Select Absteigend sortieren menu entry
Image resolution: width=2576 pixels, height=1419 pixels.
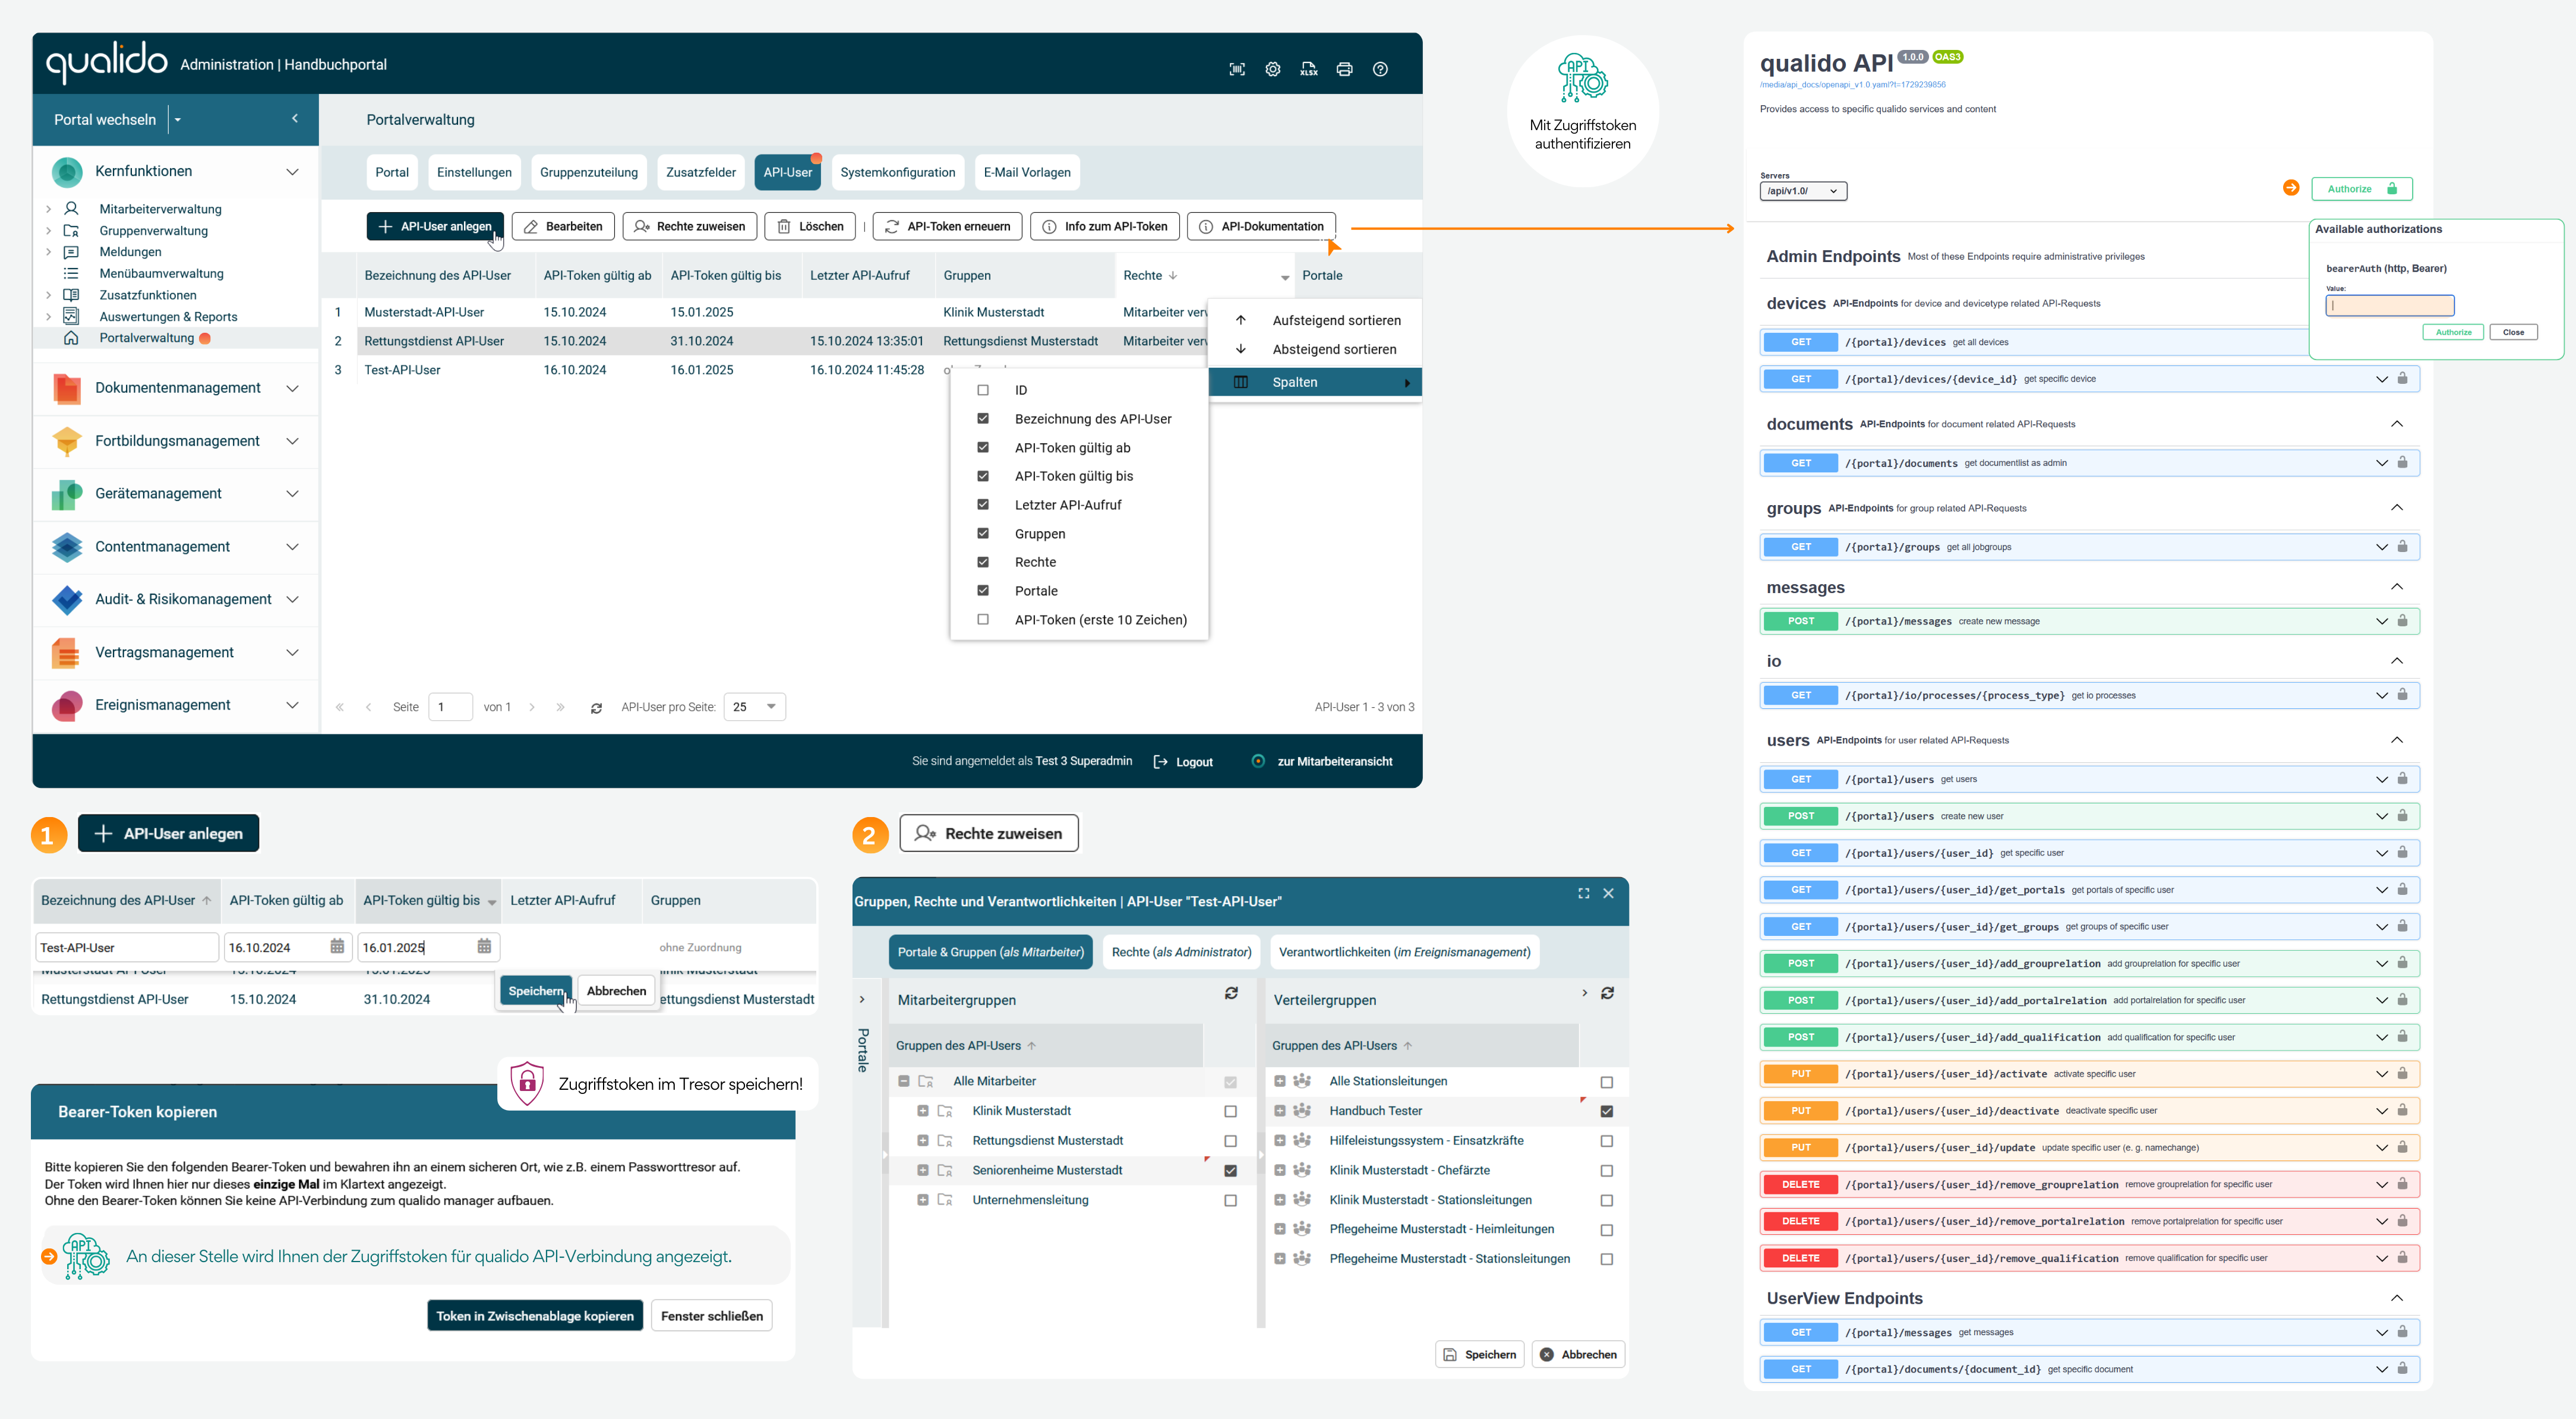[1315, 350]
